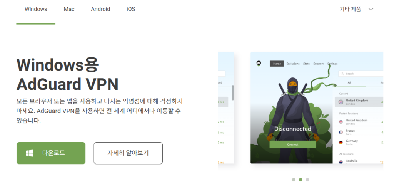
Task: Expand the 기타 제품 dropdown chevron
Action: (371, 9)
